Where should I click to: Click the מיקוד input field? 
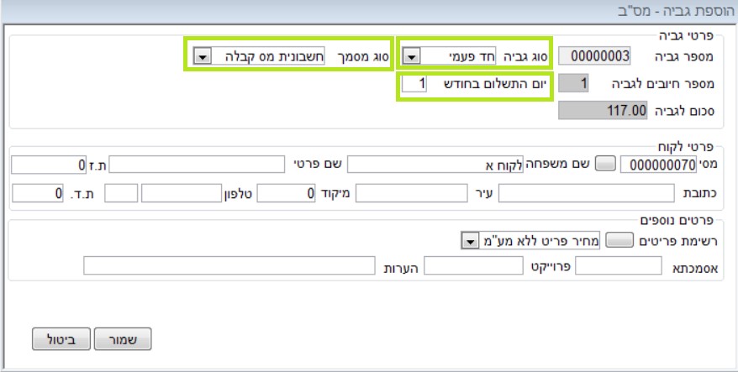point(286,193)
